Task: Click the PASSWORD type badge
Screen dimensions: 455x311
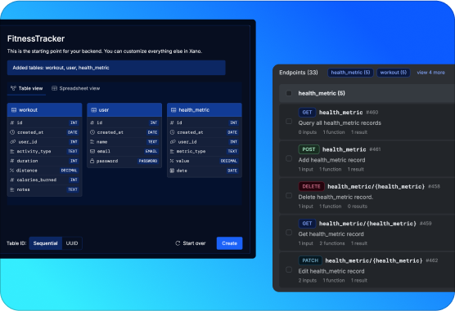Action: 148,161
